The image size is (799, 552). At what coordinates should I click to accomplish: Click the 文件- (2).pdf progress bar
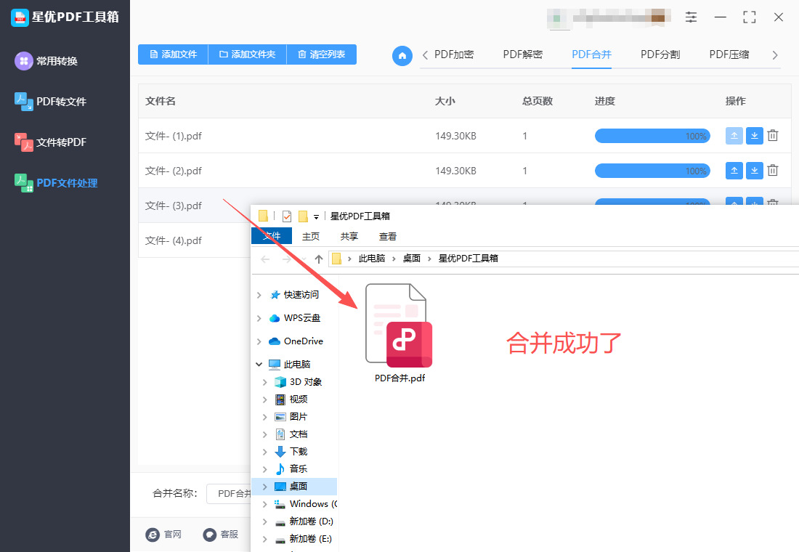point(652,171)
